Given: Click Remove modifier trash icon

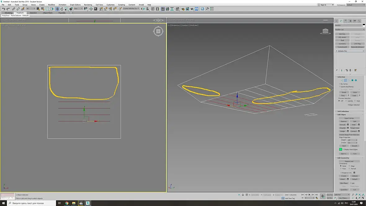Looking at the screenshot, I should click(350, 70).
